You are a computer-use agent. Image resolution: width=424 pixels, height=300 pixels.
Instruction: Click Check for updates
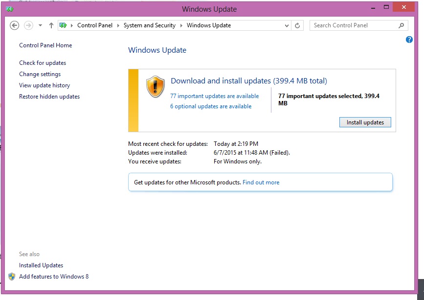pyautogui.click(x=43, y=63)
